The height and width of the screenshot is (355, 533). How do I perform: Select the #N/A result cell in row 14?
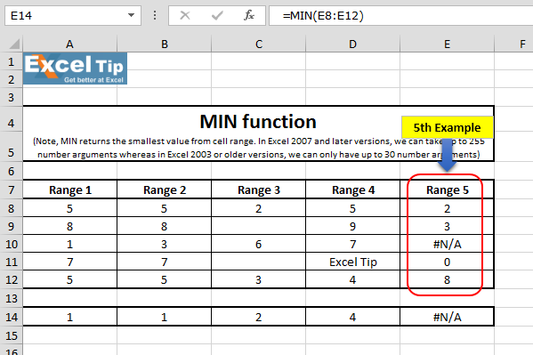447,317
